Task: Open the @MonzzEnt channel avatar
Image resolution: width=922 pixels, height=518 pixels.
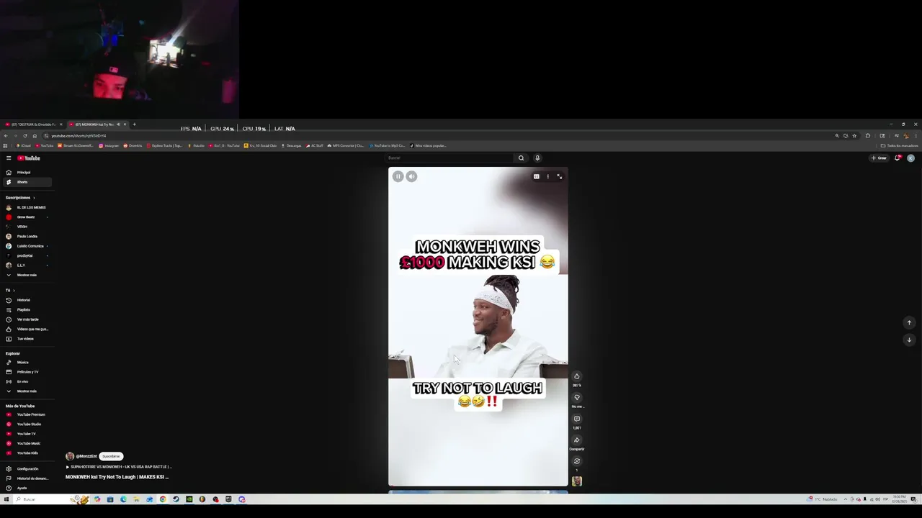Action: coord(70,456)
